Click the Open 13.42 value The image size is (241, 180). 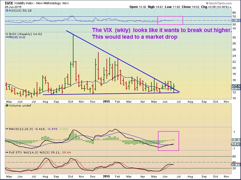[x=138, y=7]
